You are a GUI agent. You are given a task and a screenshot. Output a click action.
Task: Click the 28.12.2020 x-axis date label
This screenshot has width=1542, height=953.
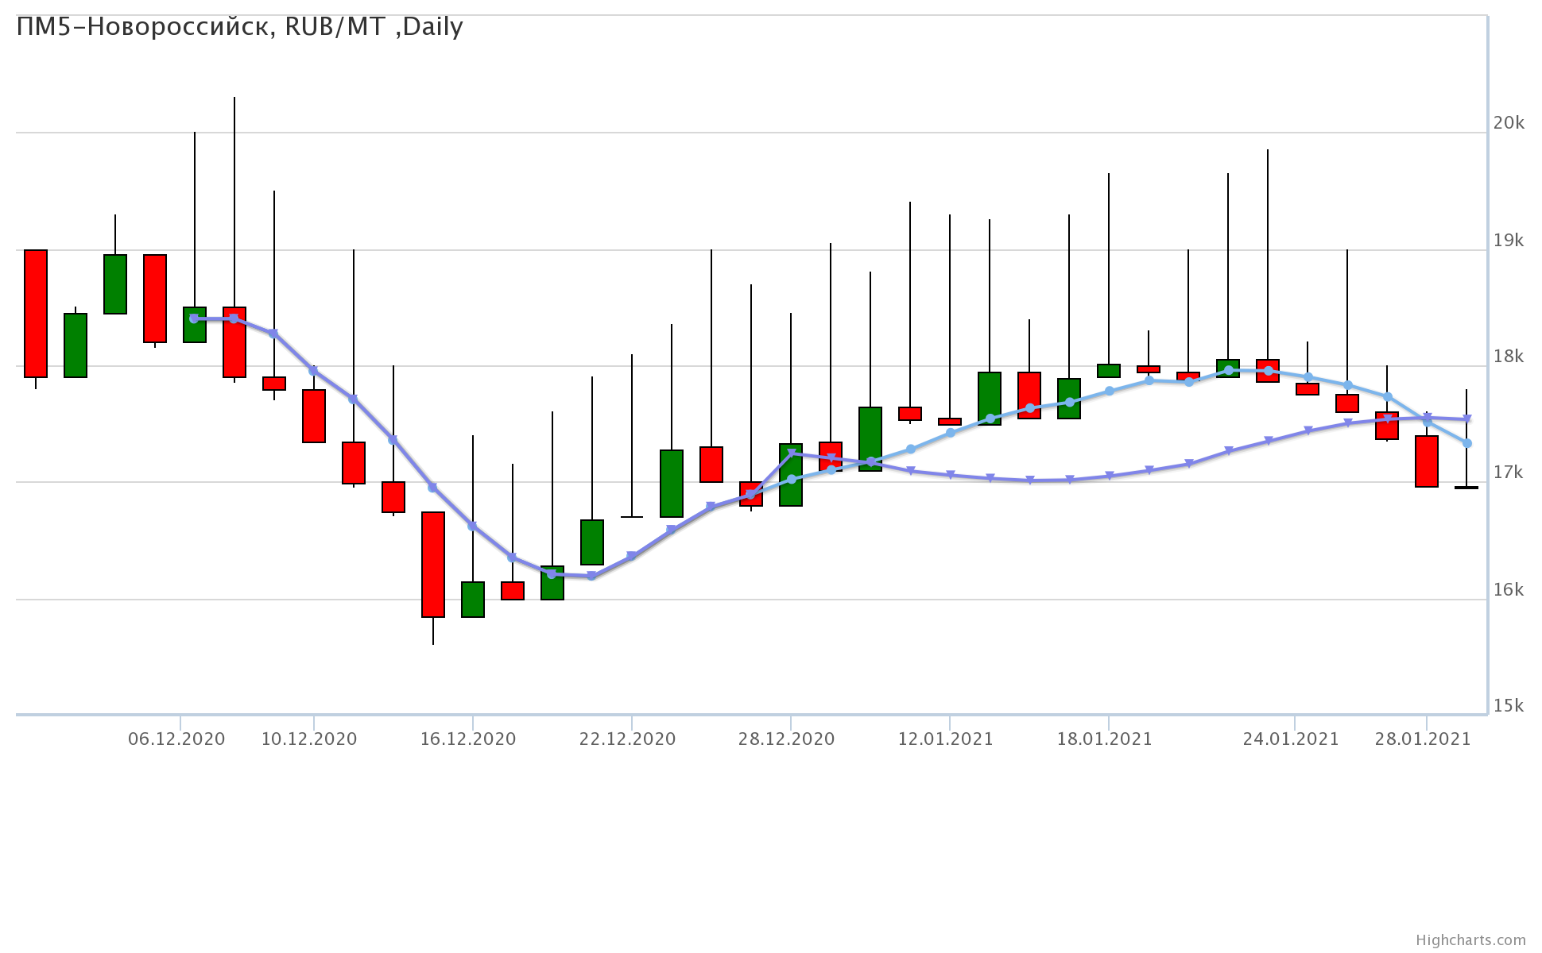click(x=786, y=739)
